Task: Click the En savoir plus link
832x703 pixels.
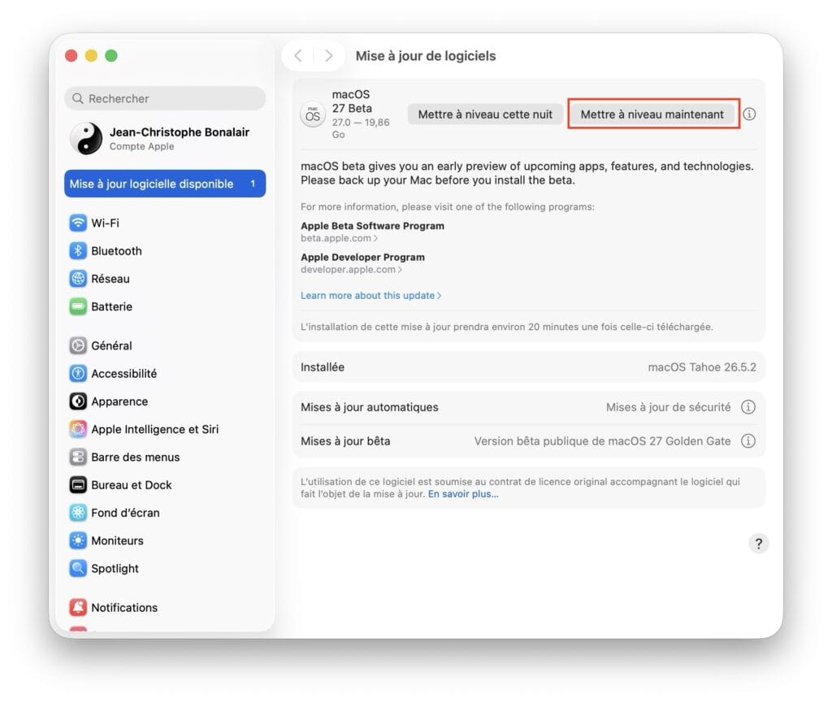Action: pos(463,494)
